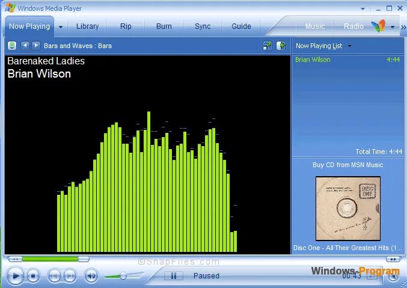Click the Disc One album art thumbnail
Image resolution: width=407 pixels, height=288 pixels.
348,209
